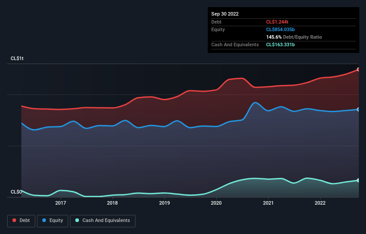Toggle the Equity legend series
The height and width of the screenshot is (234, 366).
click(x=53, y=221)
